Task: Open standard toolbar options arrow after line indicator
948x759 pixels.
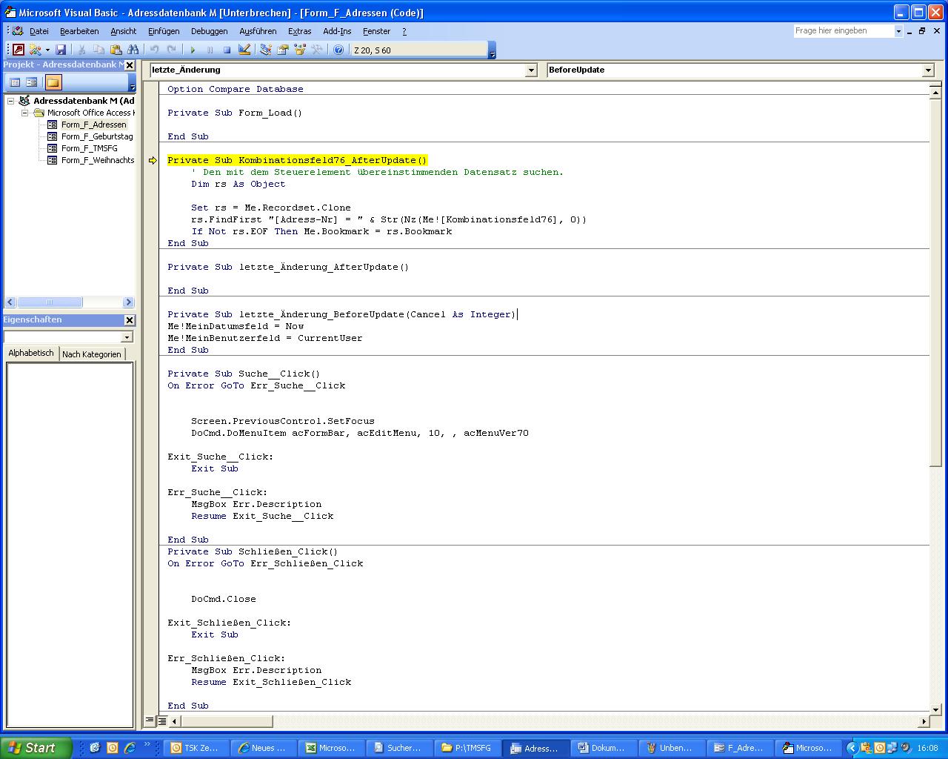Action: (492, 50)
